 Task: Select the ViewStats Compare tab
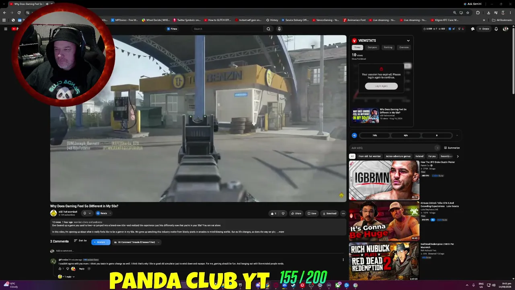[372, 48]
